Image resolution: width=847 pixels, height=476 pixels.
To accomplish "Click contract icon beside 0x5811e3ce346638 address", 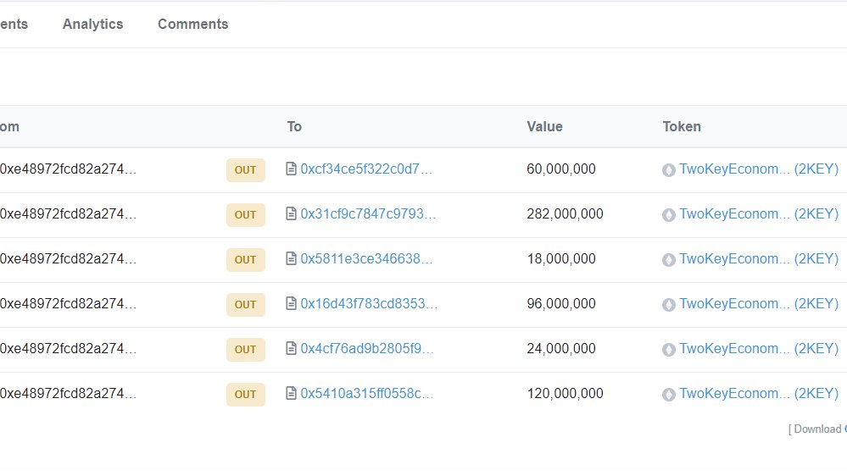I will pos(291,258).
